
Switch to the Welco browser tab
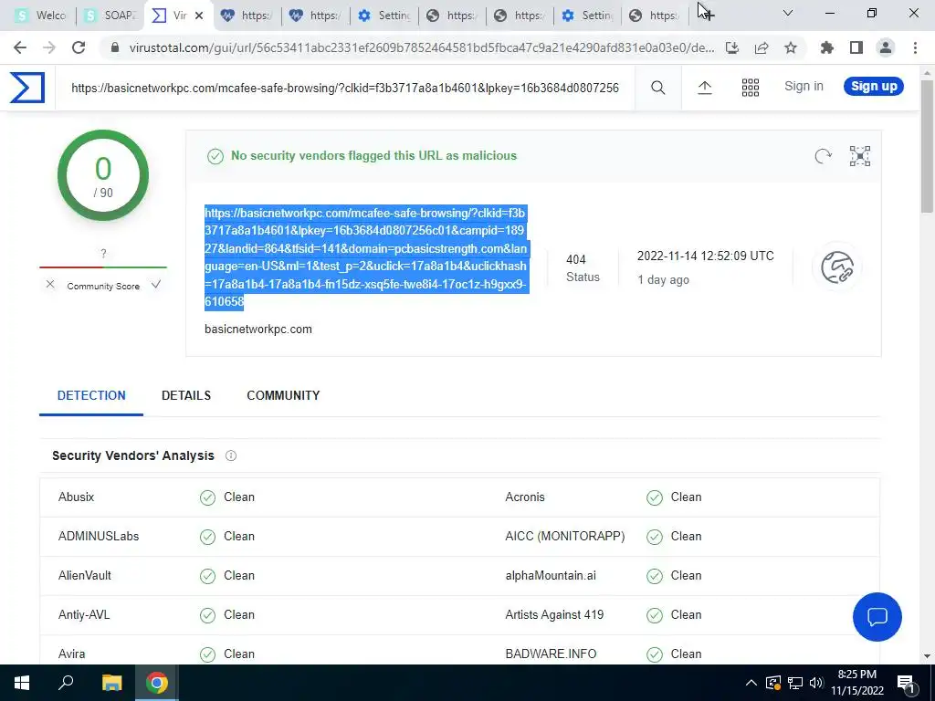click(40, 16)
